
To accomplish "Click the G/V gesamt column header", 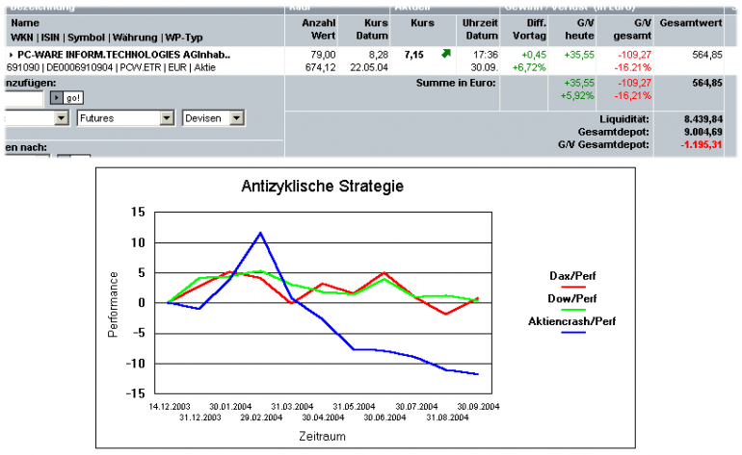I will (632, 29).
